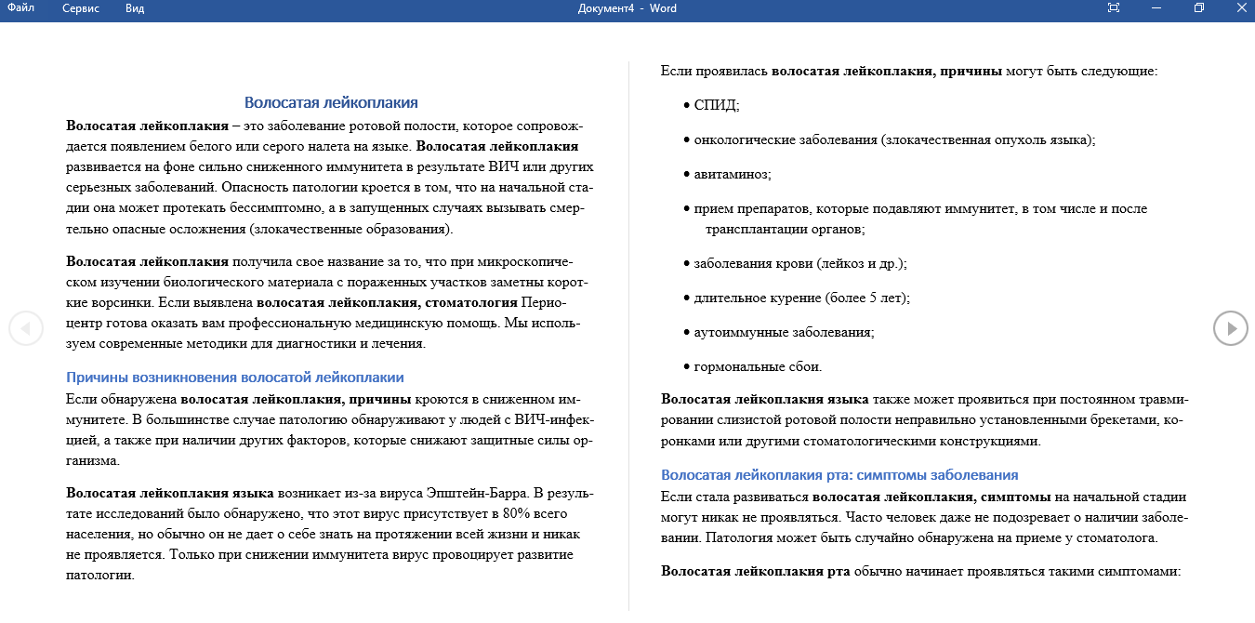The height and width of the screenshot is (623, 1255).
Task: Click the main heading 'Волосатая лейкоплакия'
Action: [331, 102]
